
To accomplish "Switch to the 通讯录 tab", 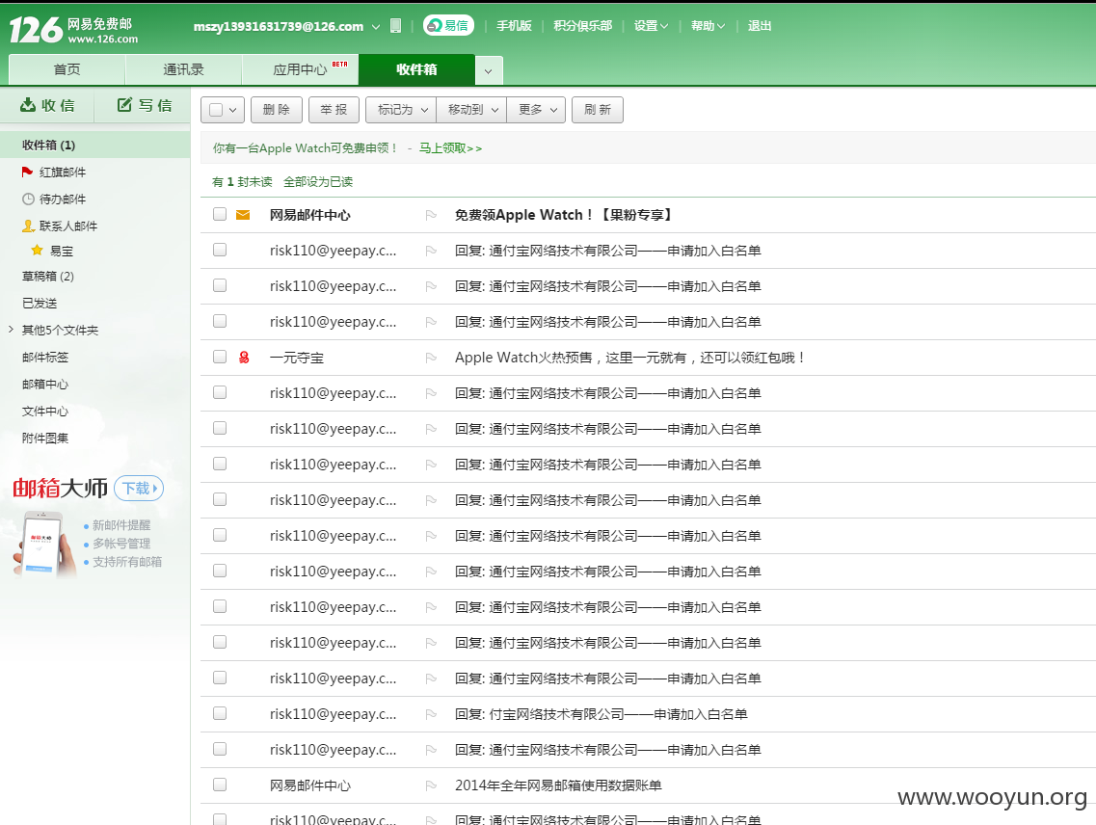I will [x=184, y=69].
